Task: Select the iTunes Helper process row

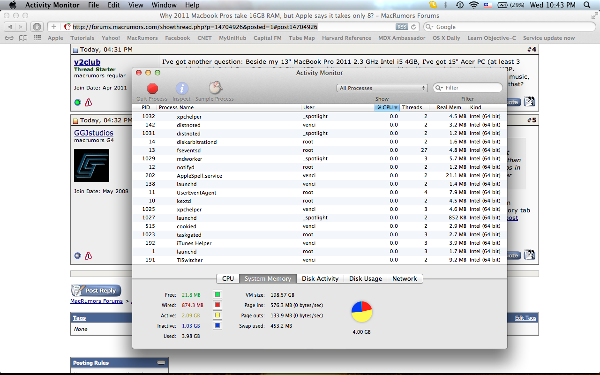Action: click(x=319, y=243)
